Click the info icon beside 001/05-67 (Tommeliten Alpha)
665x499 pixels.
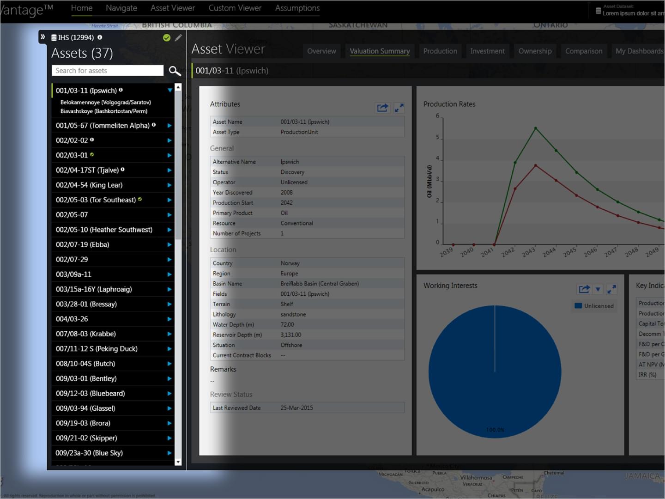(x=154, y=125)
